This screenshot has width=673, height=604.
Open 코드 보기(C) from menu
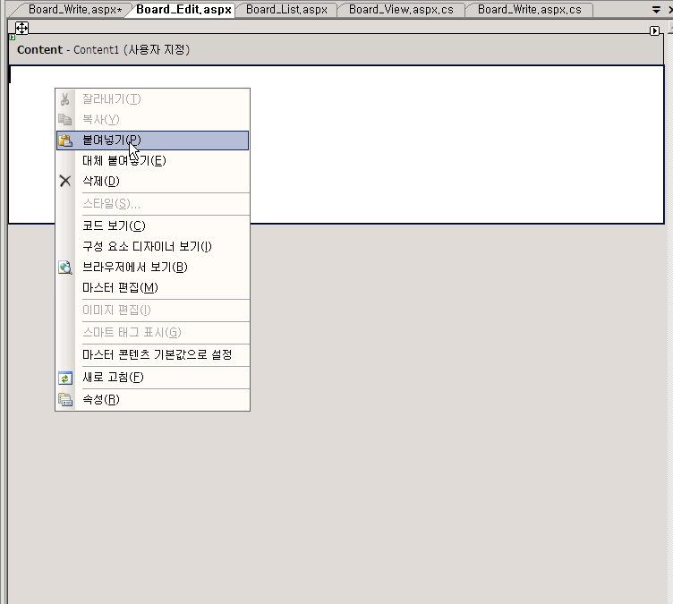(152, 225)
